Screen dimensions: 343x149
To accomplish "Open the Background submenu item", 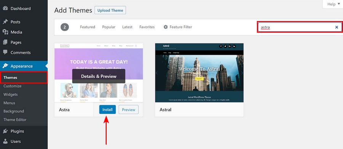I will (x=14, y=111).
